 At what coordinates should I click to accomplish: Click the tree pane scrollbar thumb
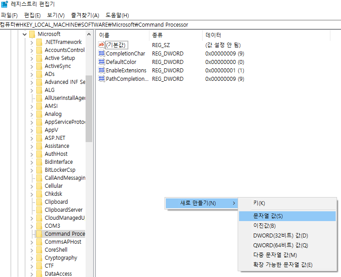point(89,108)
